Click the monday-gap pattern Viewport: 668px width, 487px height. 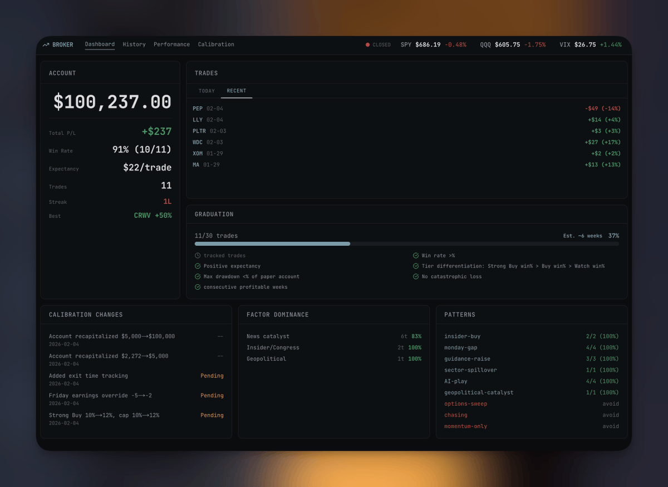pos(532,348)
